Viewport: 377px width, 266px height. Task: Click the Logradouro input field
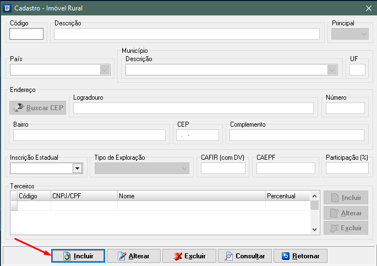(x=193, y=108)
